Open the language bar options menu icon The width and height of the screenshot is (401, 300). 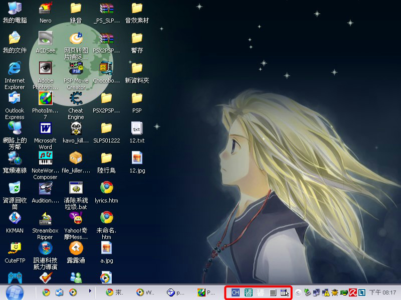tap(284, 292)
